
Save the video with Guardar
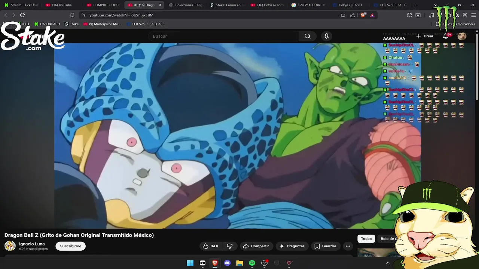coord(326,246)
